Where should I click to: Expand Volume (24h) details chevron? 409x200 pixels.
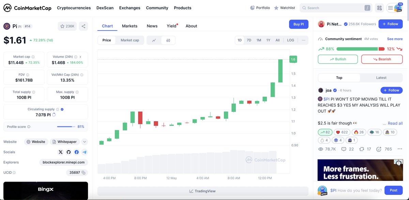[80, 57]
